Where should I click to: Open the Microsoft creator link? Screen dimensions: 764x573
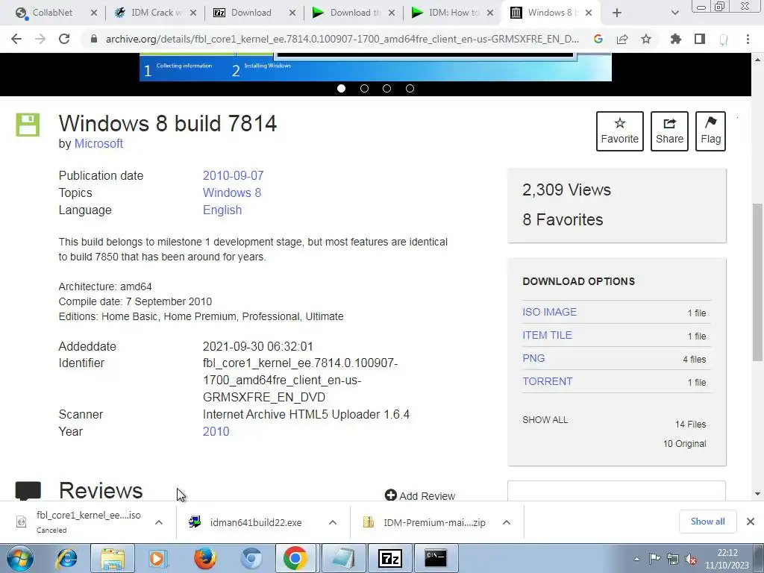[98, 144]
